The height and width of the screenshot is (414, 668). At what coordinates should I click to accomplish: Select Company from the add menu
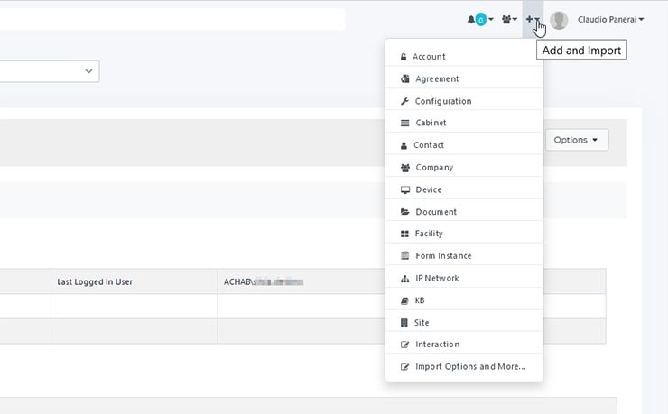pyautogui.click(x=434, y=168)
